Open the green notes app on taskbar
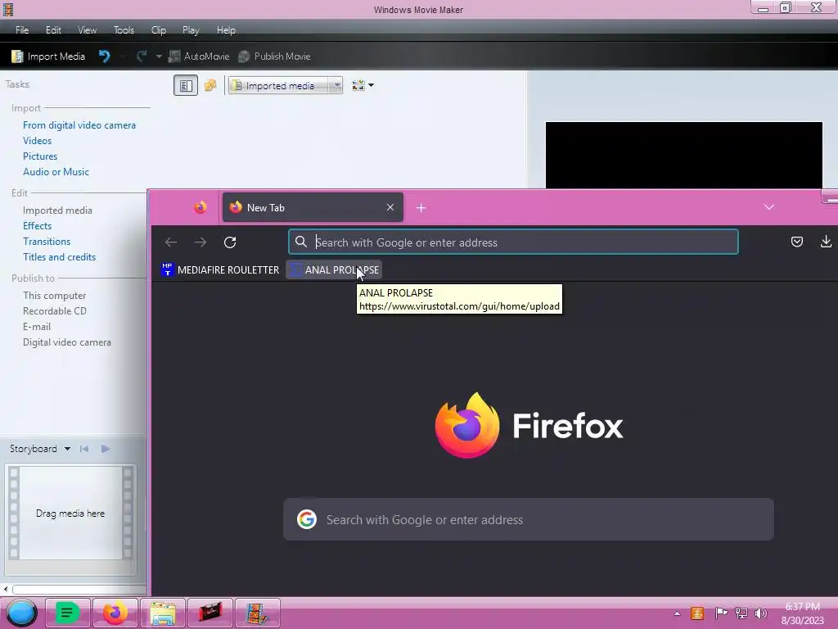Image resolution: width=838 pixels, height=629 pixels. [67, 613]
